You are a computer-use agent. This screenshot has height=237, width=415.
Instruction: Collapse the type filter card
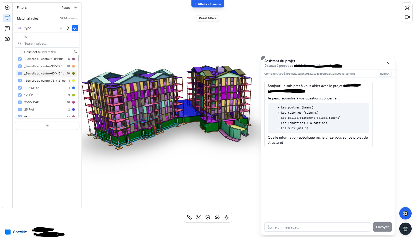[68, 28]
